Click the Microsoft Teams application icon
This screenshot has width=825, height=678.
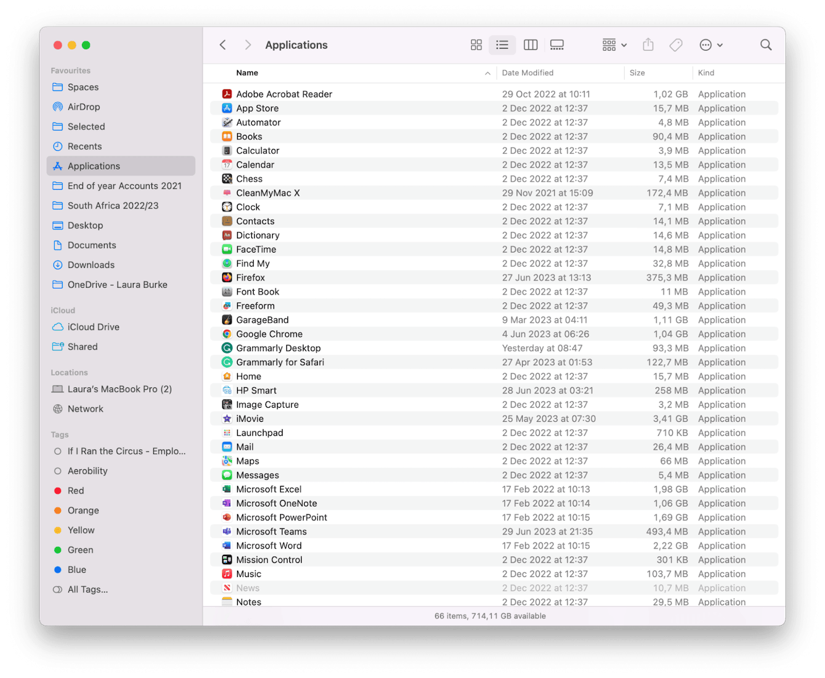227,531
